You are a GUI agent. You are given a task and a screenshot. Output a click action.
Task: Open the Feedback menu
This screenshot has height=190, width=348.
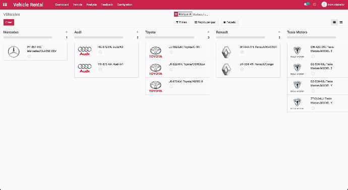tap(107, 5)
